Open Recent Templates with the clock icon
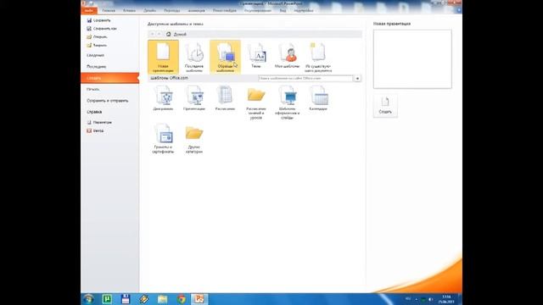Screen dimensions: 543x305 (194, 57)
